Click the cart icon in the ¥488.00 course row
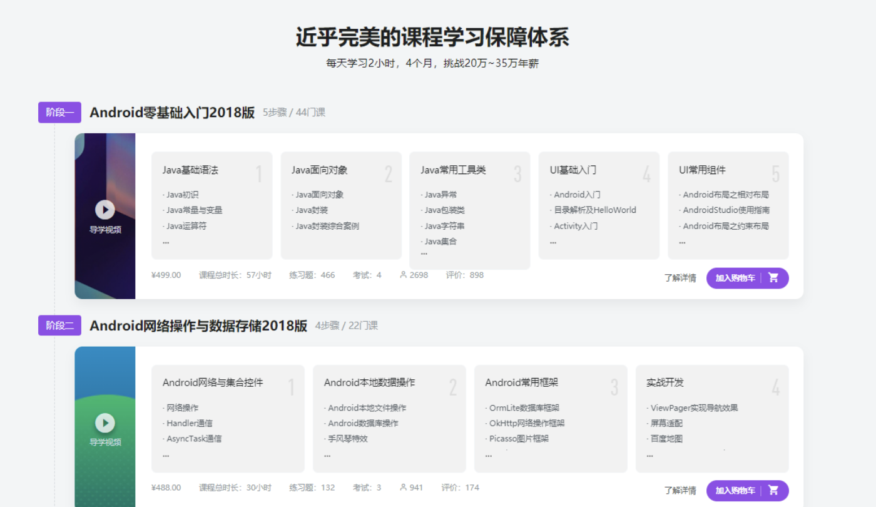This screenshot has height=507, width=876. (x=773, y=491)
